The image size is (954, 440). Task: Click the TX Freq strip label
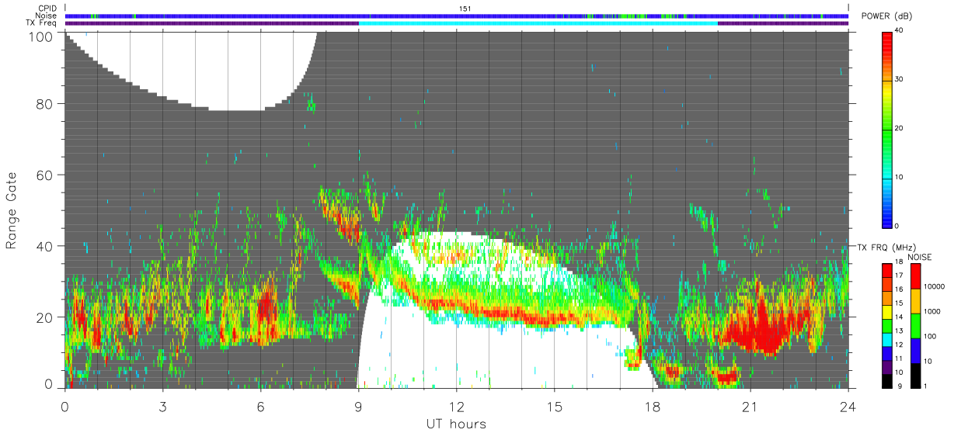point(41,23)
